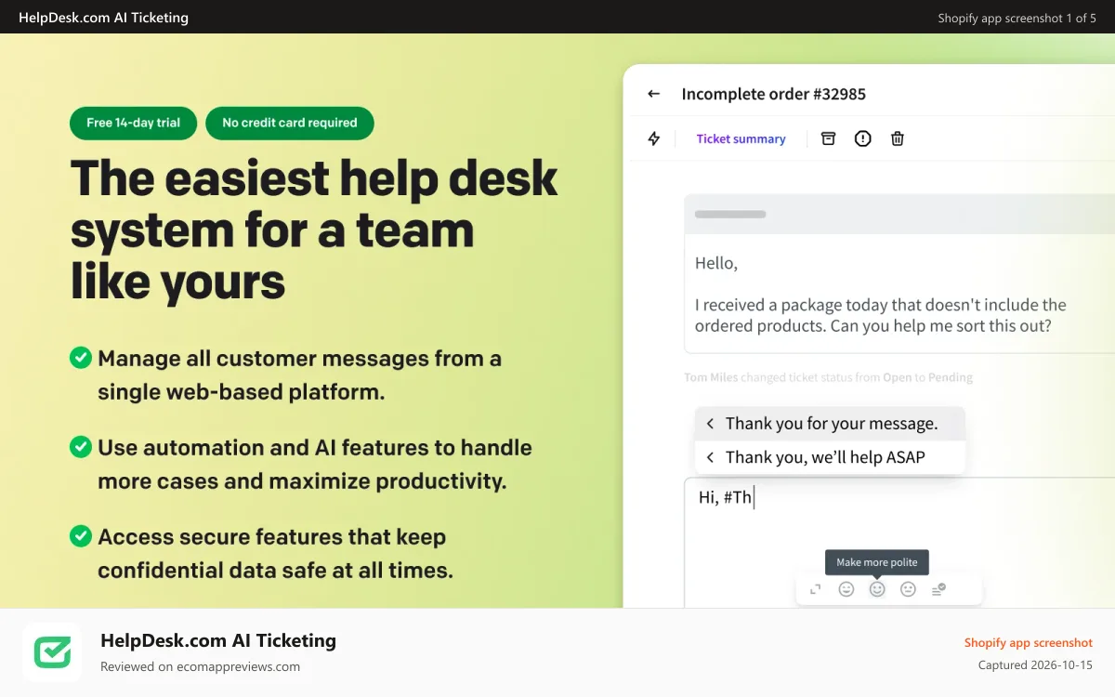Select canned response Thank you, we'll help ASAP

830,457
